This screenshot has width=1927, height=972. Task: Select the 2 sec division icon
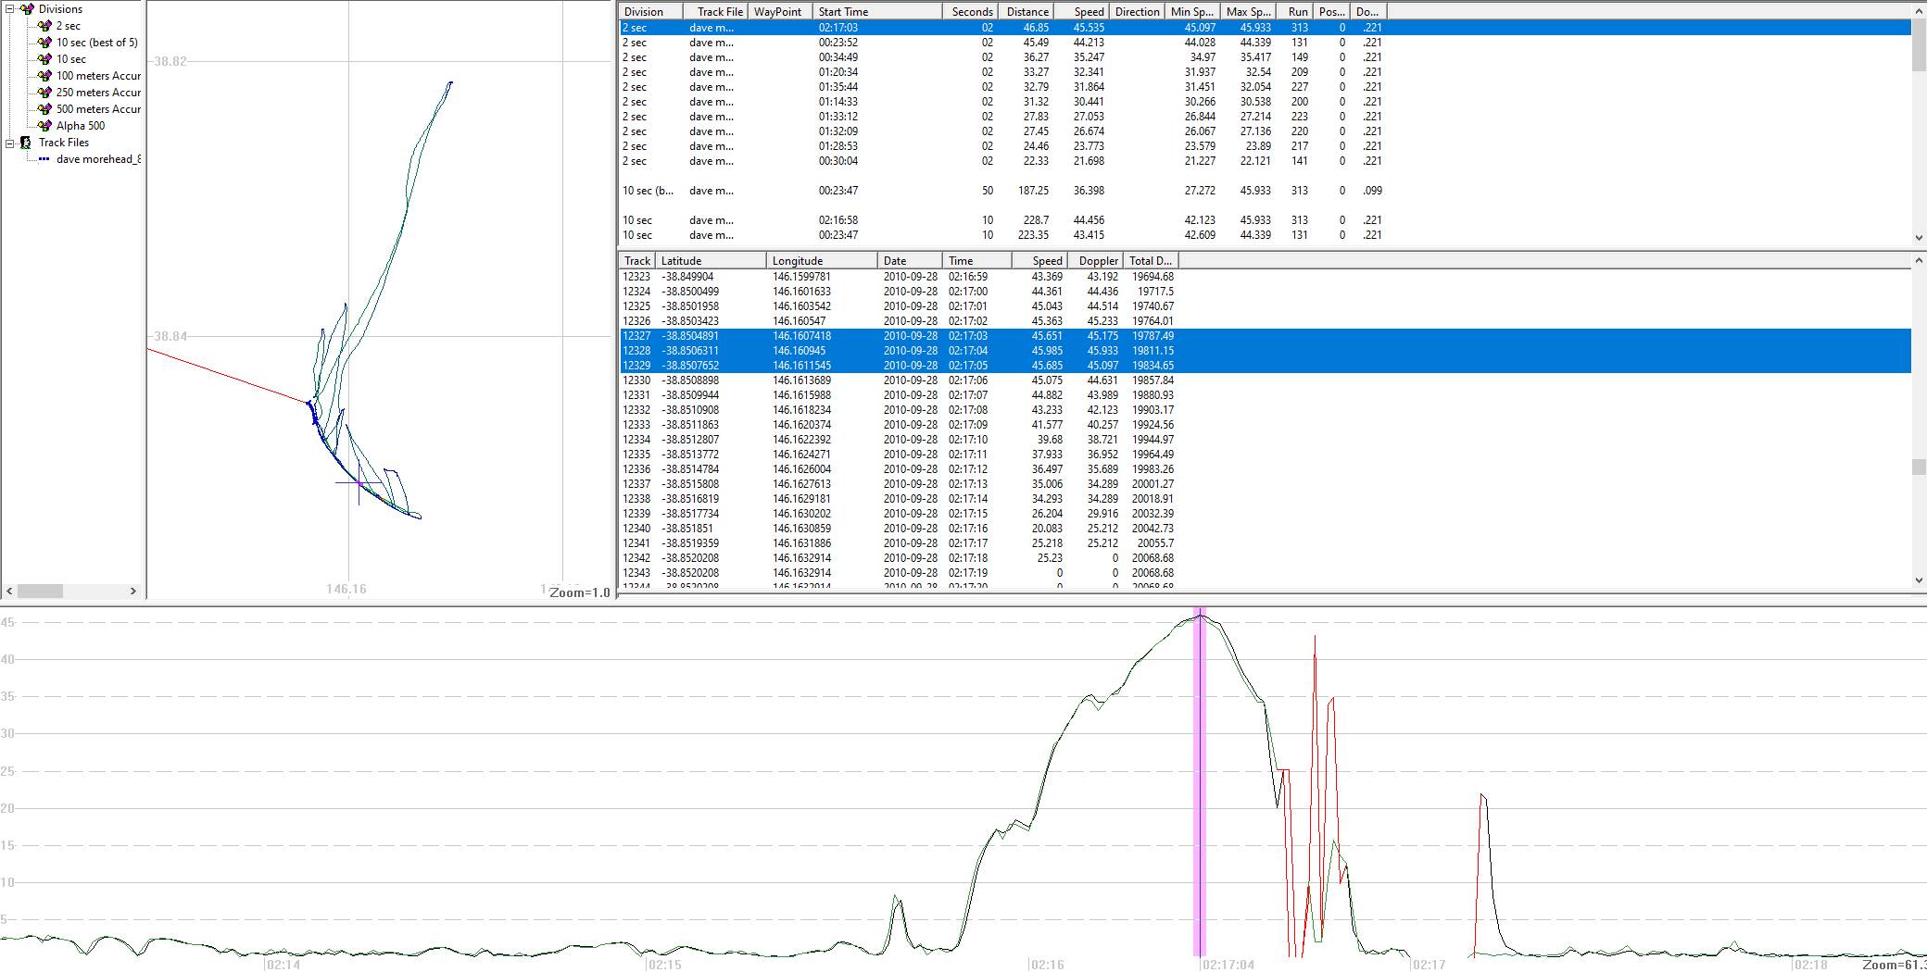[44, 26]
